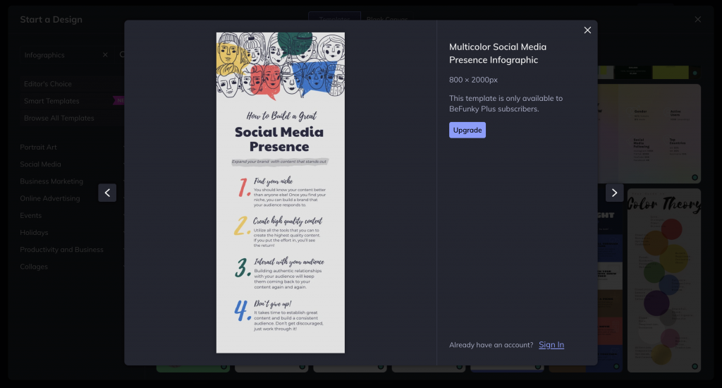Viewport: 722px width, 388px height.
Task: Expand the Business Marketing category
Action: tap(51, 181)
